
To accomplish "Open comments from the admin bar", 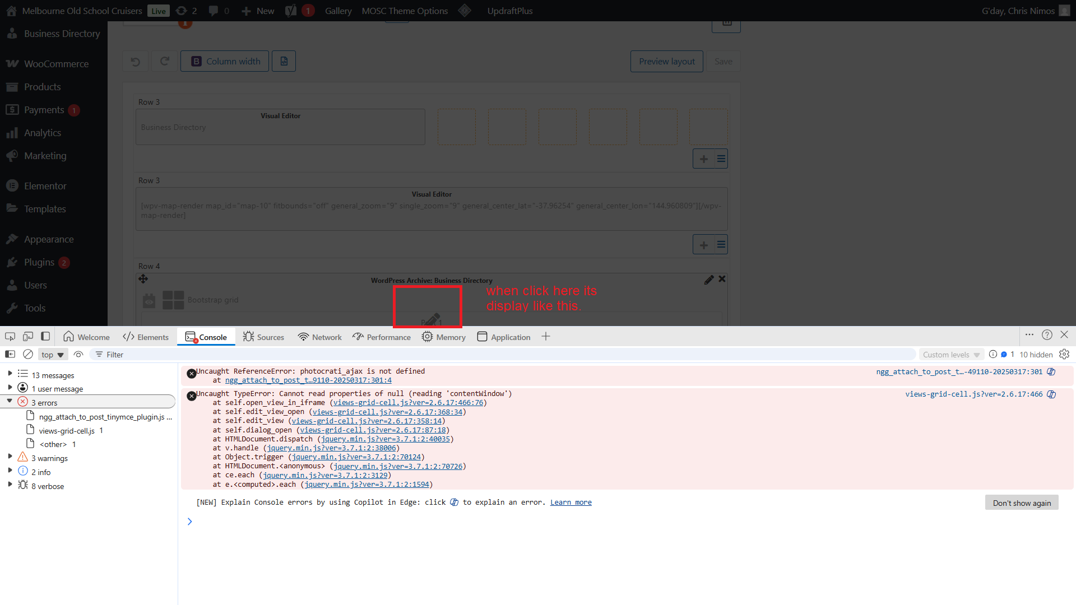I will click(219, 11).
